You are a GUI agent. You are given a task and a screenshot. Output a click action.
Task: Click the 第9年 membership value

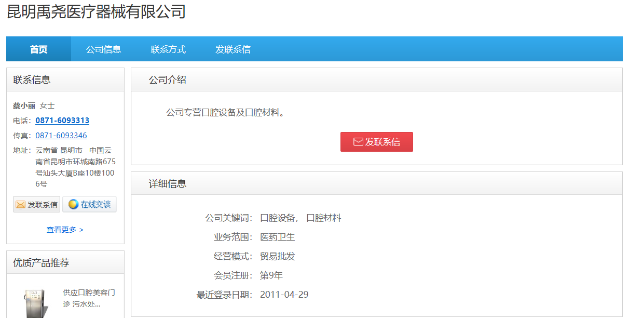coord(271,275)
